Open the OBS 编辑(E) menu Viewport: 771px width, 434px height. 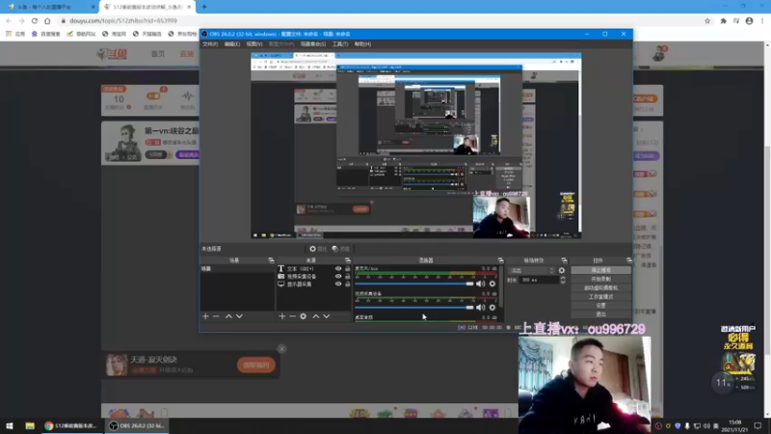[x=232, y=44]
